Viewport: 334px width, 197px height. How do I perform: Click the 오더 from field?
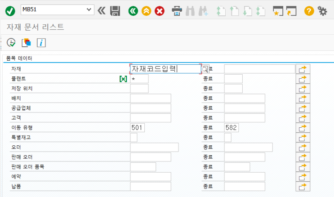pyautogui.click(x=155, y=148)
